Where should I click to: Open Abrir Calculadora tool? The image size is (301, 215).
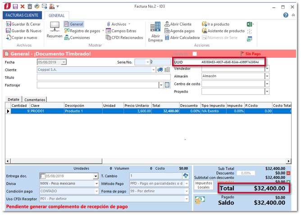click(x=167, y=38)
